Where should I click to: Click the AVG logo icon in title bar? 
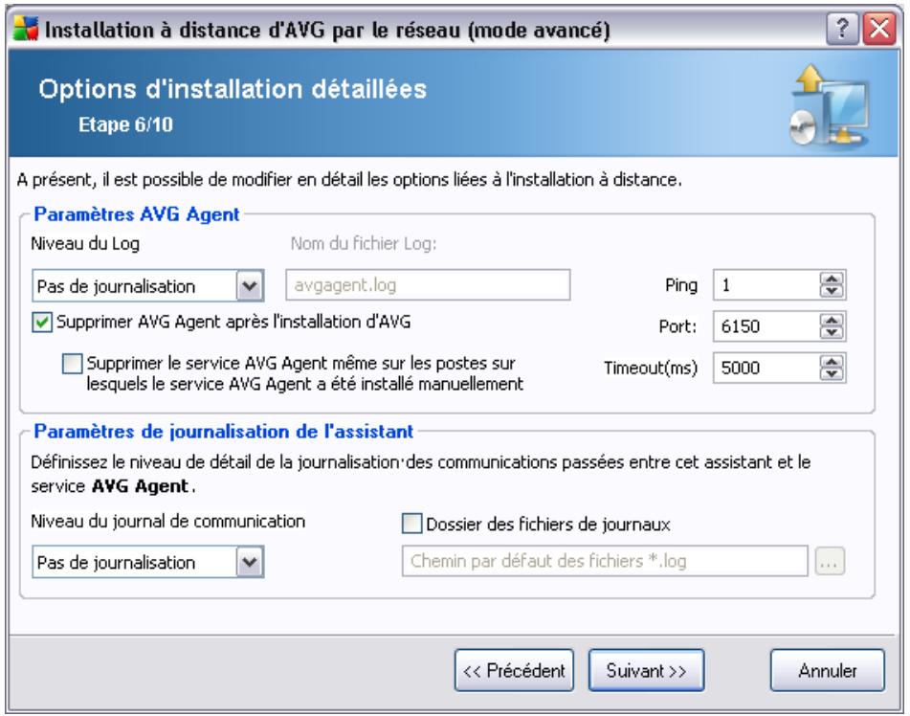point(26,29)
